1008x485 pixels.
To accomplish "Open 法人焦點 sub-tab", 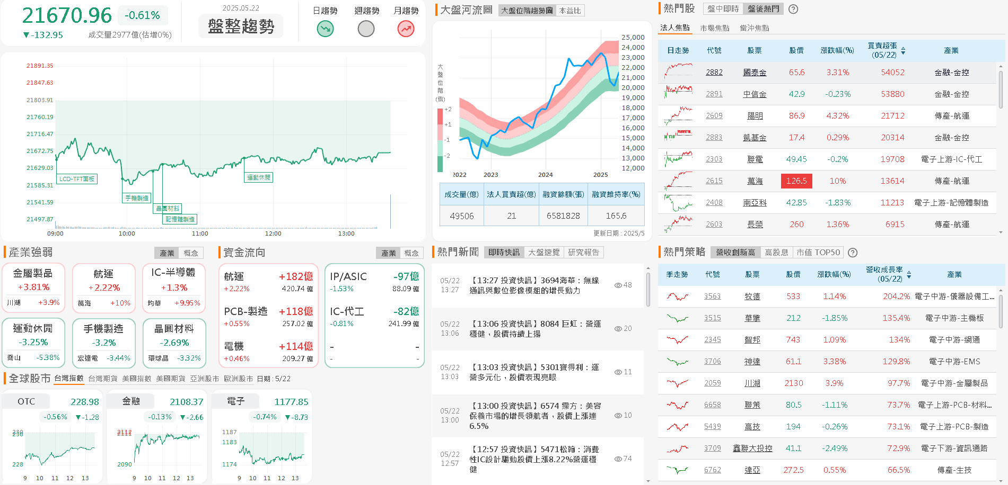I will pos(675,28).
